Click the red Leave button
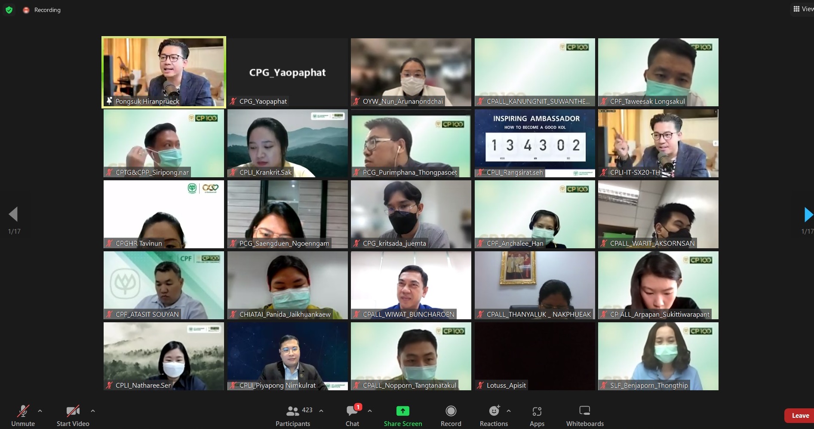The height and width of the screenshot is (429, 814). pos(799,416)
